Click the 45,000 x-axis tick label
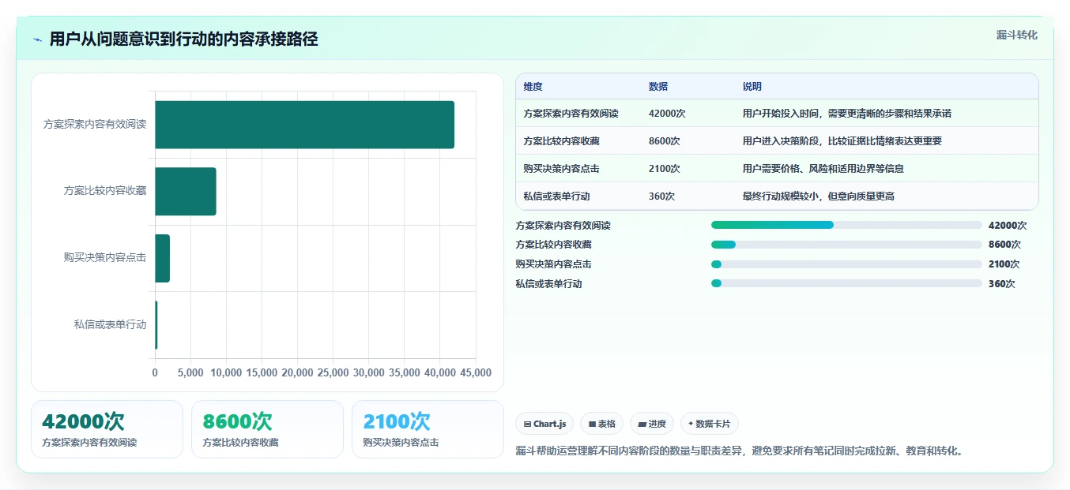The width and height of the screenshot is (1070, 490). (x=475, y=373)
